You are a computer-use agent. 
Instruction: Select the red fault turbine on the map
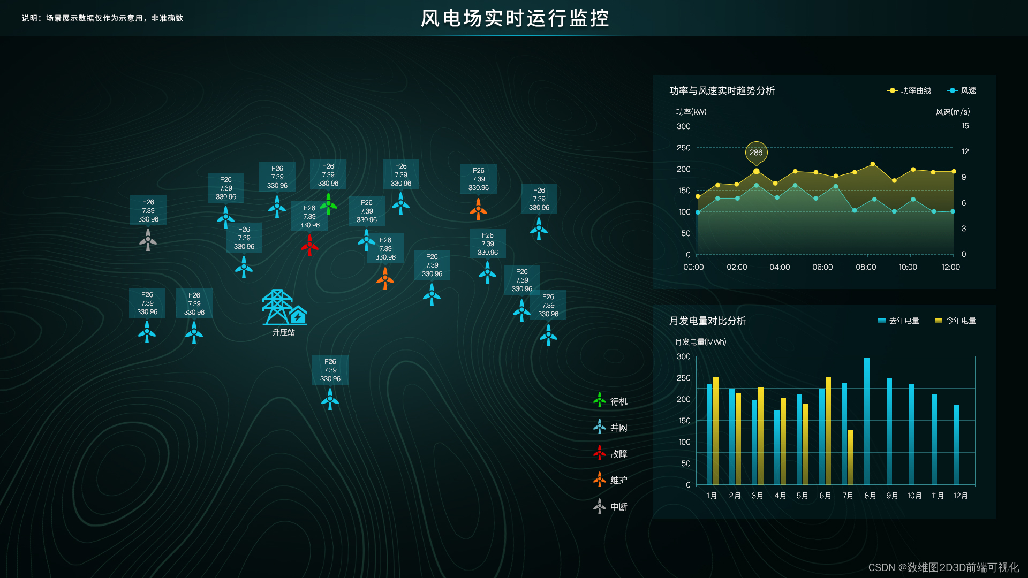pos(309,246)
